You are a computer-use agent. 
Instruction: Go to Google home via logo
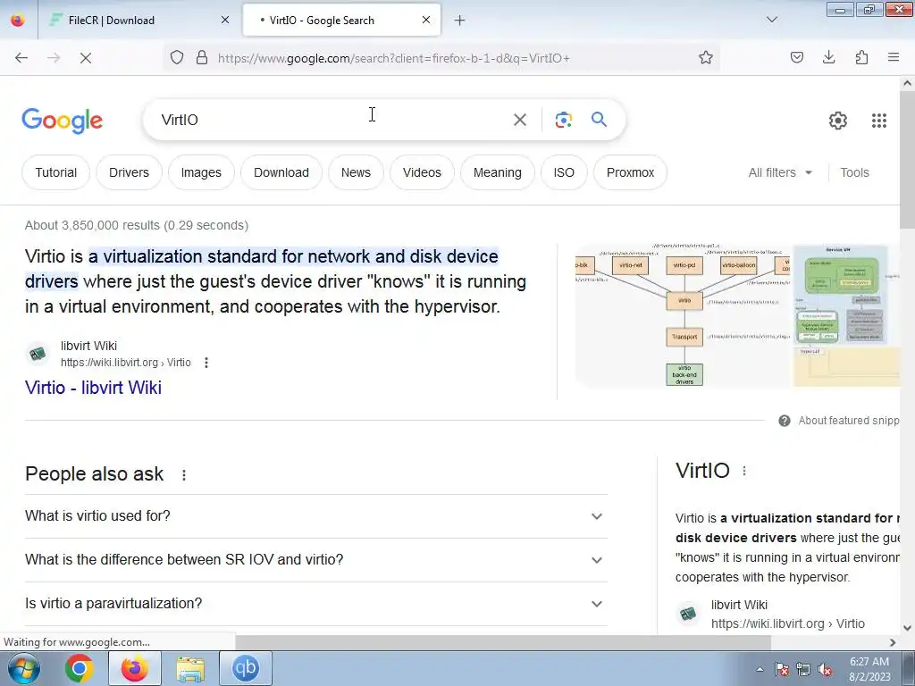pos(63,121)
